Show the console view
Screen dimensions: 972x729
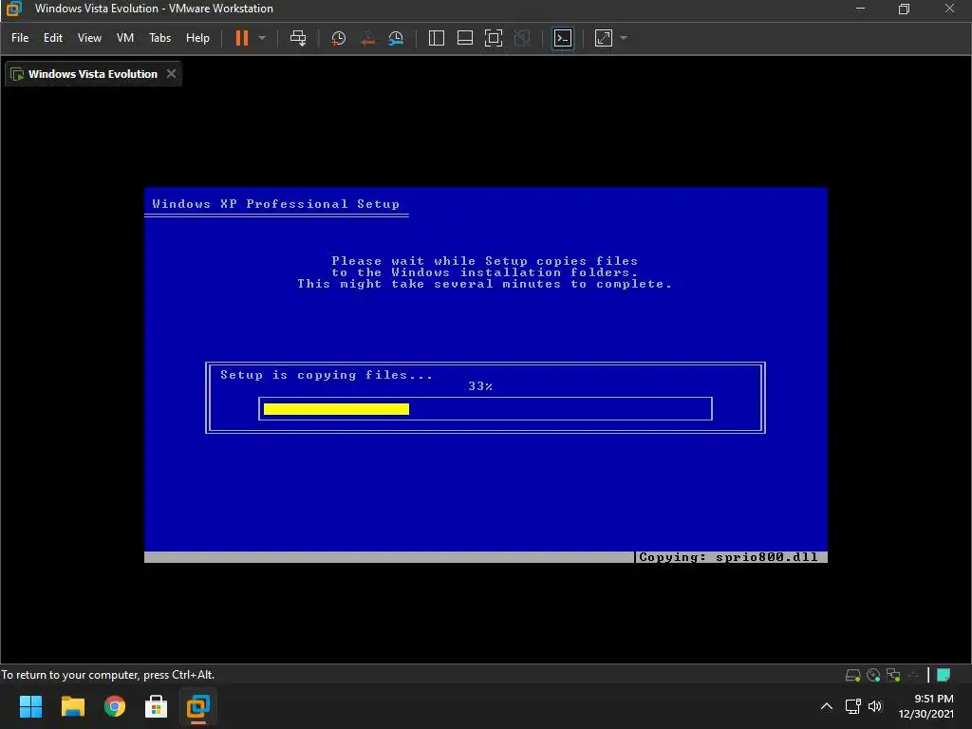pos(563,38)
